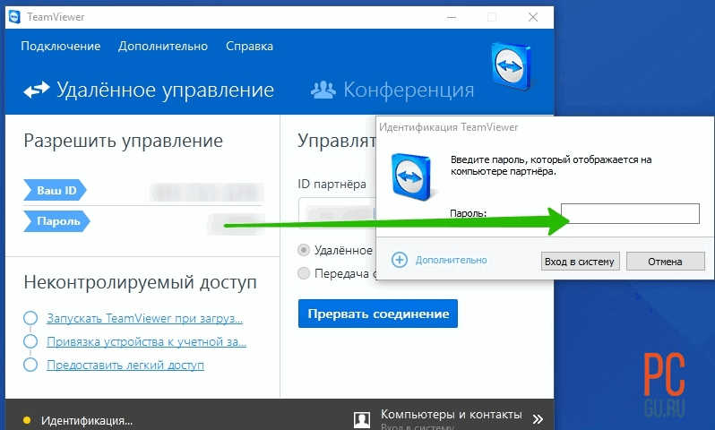Click the Разрешить управление heading
This screenshot has height=430, width=715.
pos(123,141)
